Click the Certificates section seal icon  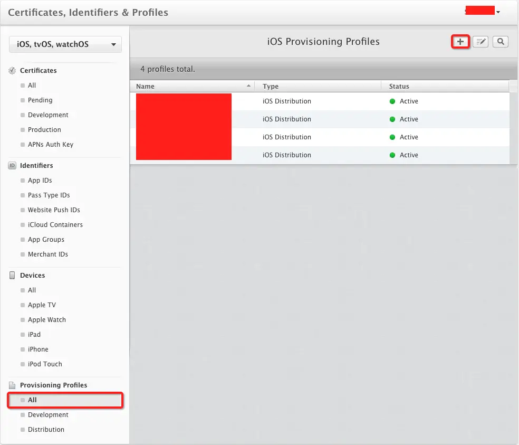(12, 71)
